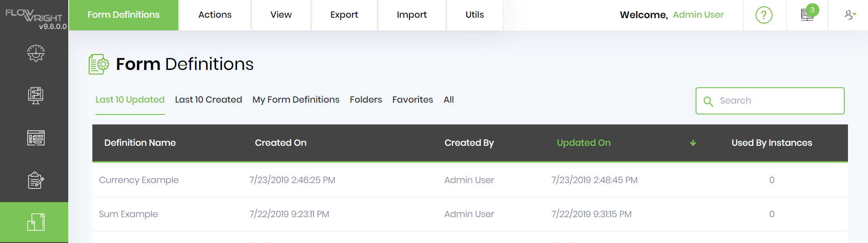The image size is (868, 243).
Task: Click created date 7/22/2019 9:23:11 PM
Action: pyautogui.click(x=289, y=214)
